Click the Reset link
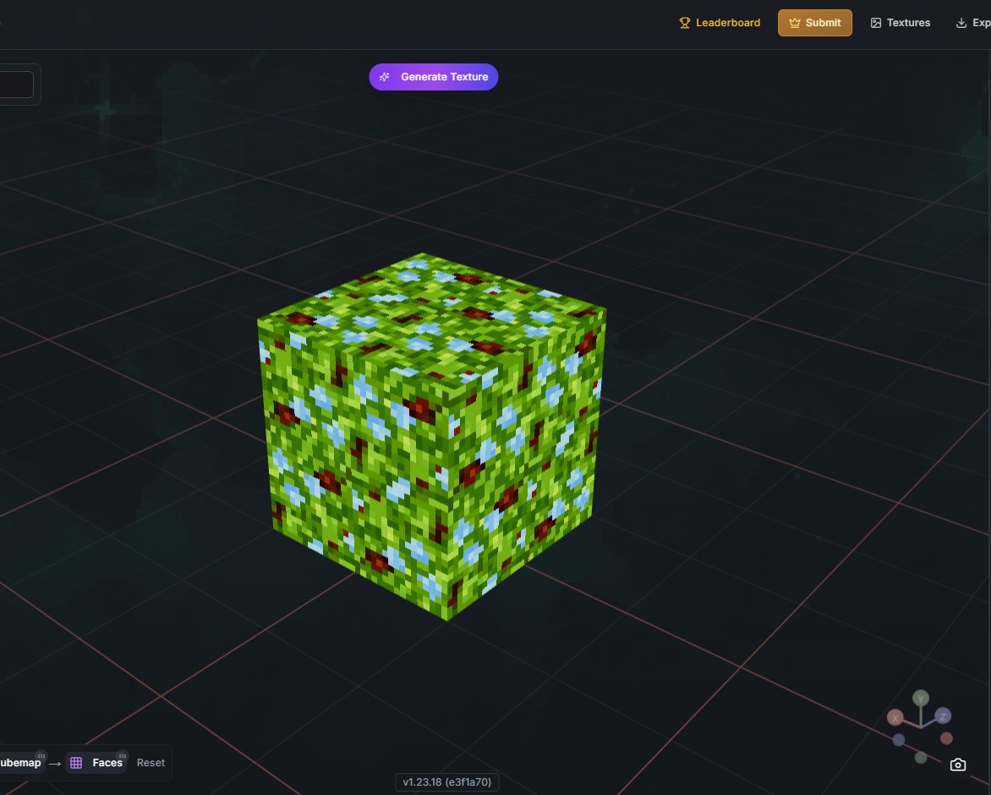 pos(151,763)
